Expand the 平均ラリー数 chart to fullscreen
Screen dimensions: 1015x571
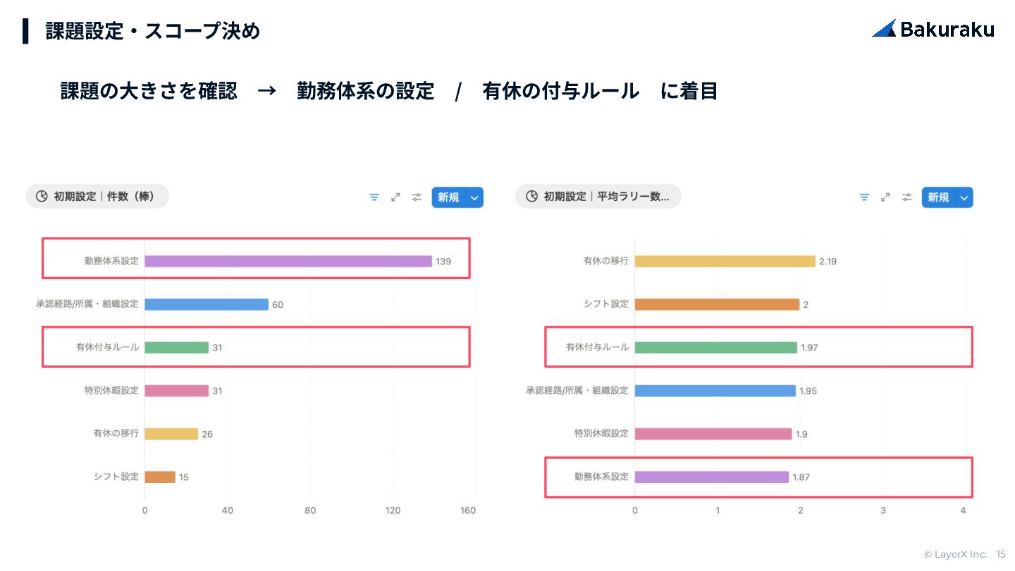click(x=885, y=197)
